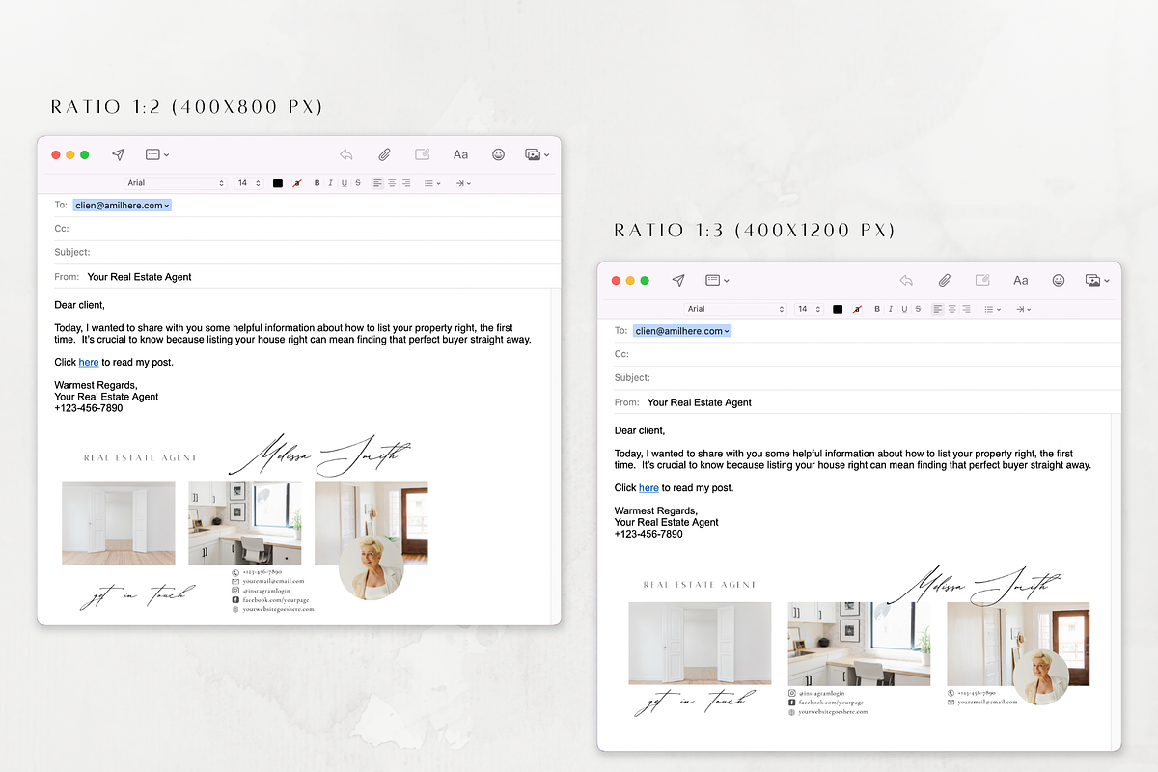
Task: Pick text background color in 1:2 window
Action: tap(296, 183)
